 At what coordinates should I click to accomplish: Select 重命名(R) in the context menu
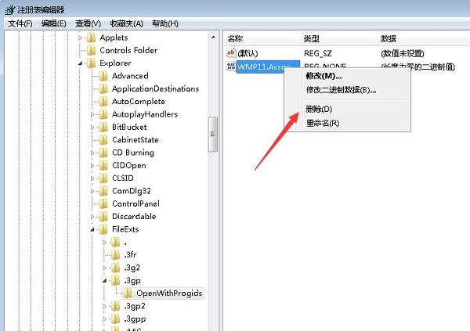pyautogui.click(x=322, y=123)
